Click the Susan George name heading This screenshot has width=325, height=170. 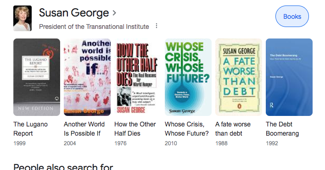pos(74,13)
